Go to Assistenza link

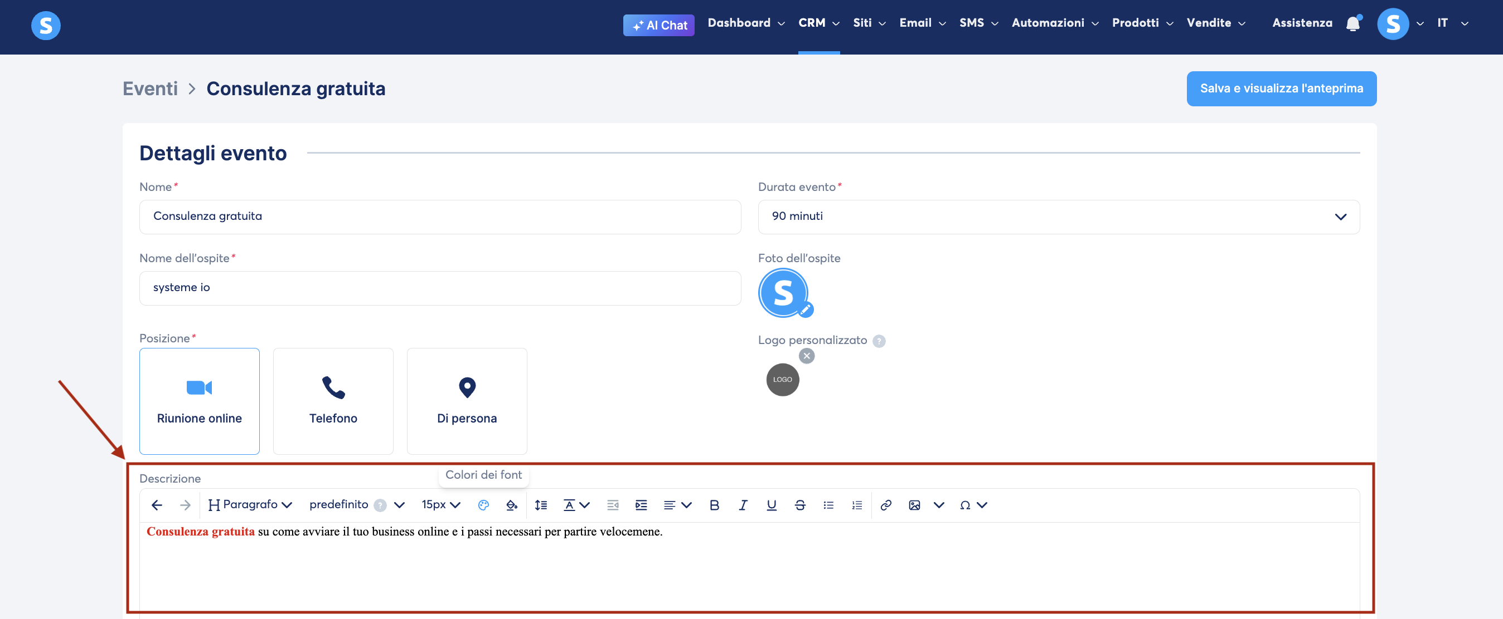tap(1302, 23)
